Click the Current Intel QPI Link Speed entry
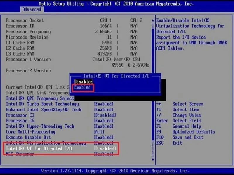The width and height of the screenshot is (234, 175). click(x=38, y=87)
